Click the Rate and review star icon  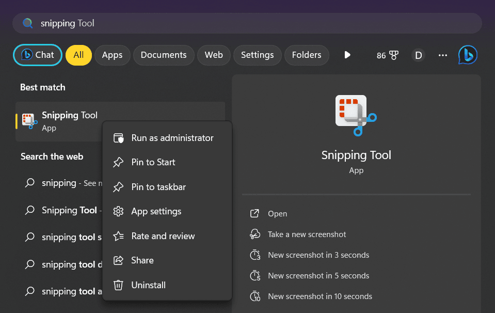(119, 236)
